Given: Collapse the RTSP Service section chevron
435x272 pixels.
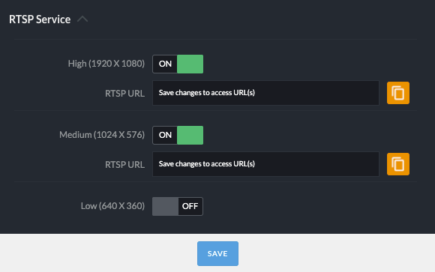Looking at the screenshot, I should click(82, 19).
